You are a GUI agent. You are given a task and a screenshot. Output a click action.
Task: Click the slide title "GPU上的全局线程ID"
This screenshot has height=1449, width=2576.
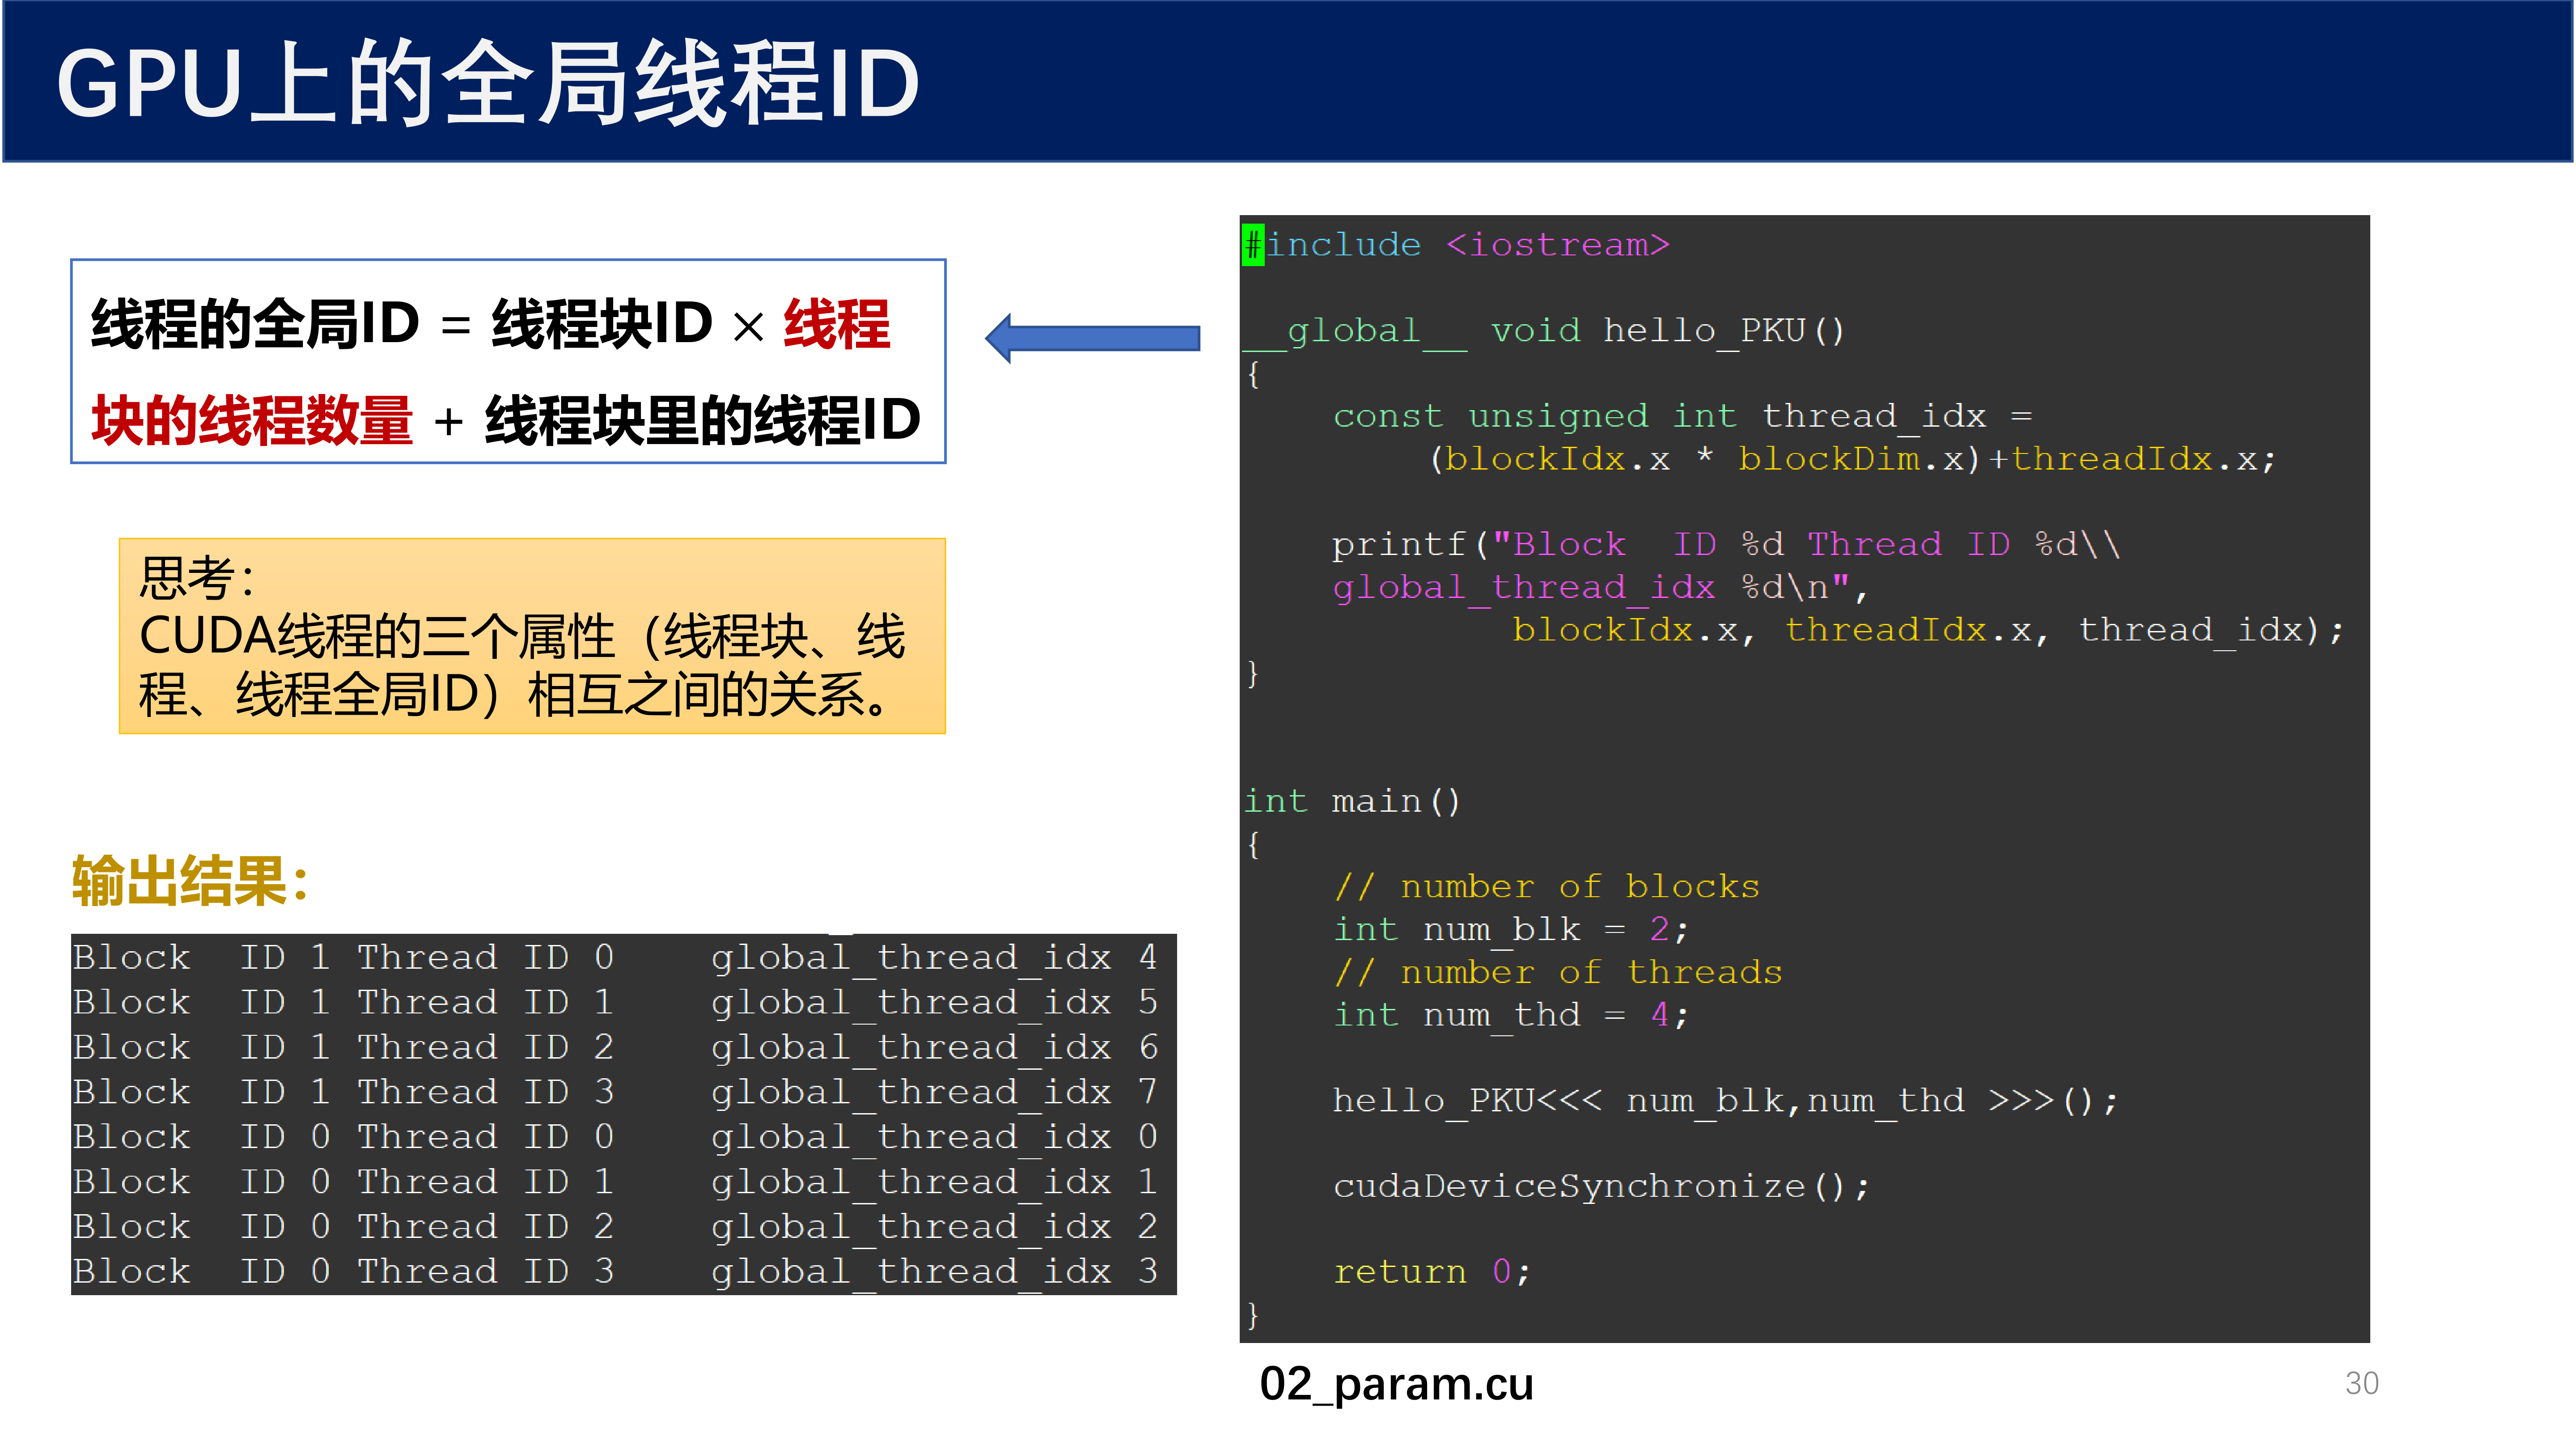[488, 83]
